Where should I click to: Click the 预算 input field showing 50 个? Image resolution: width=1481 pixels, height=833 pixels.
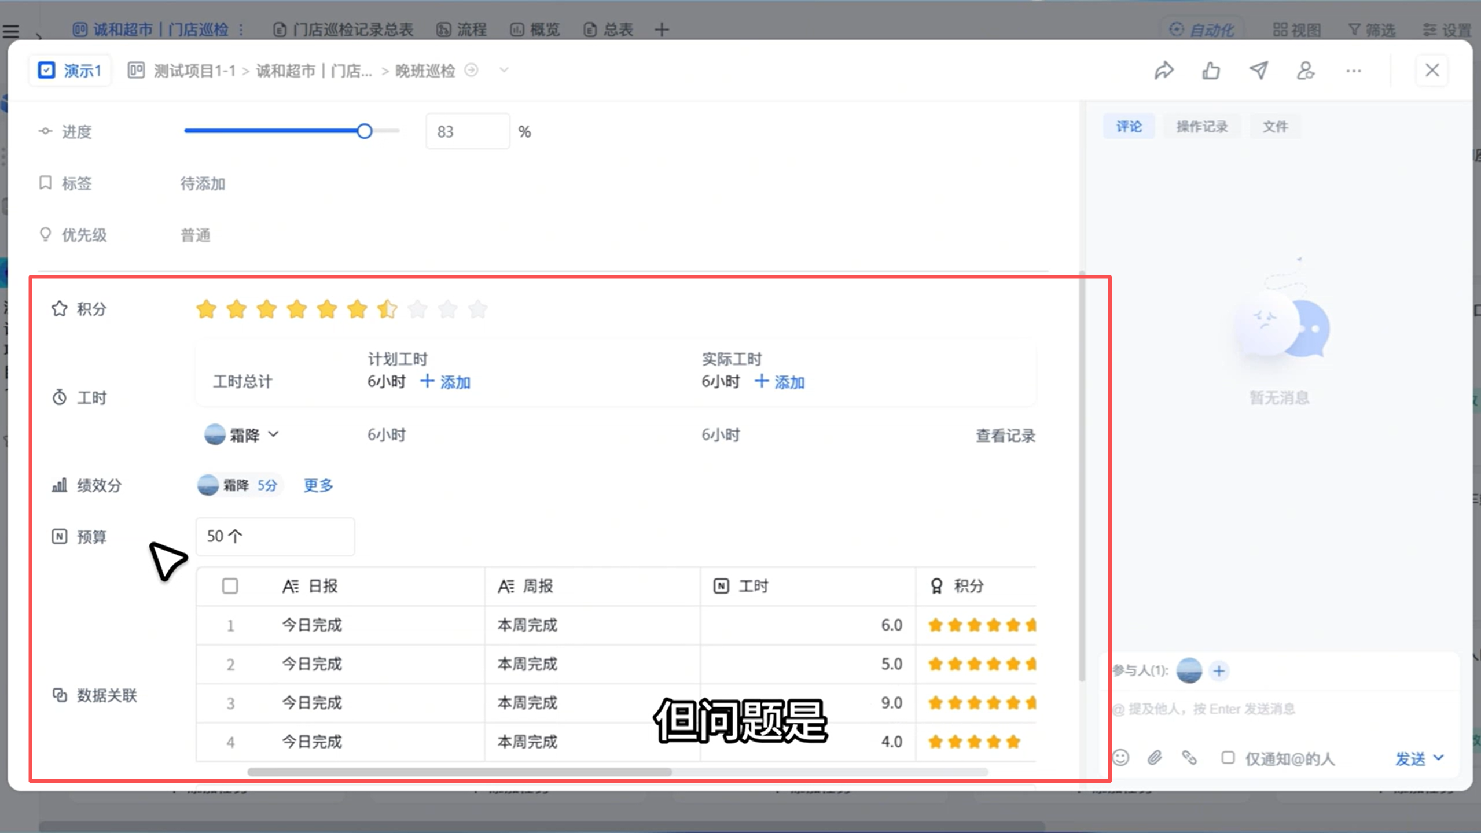[x=275, y=536]
